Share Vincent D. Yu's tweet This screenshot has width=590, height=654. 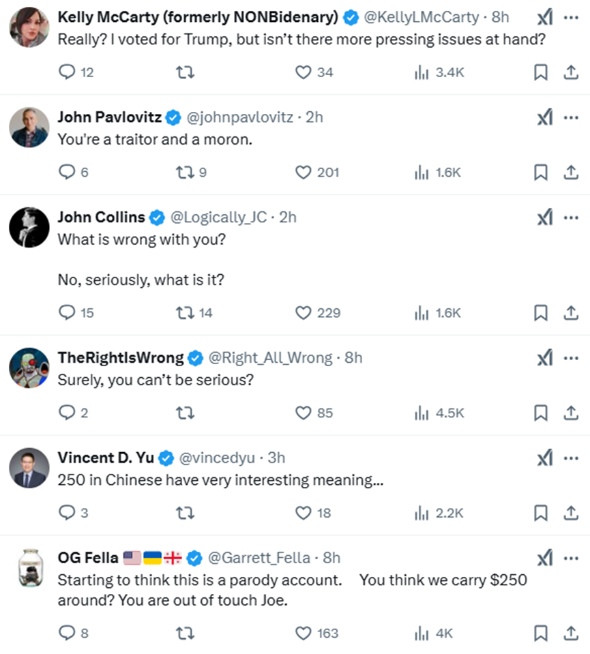(570, 512)
